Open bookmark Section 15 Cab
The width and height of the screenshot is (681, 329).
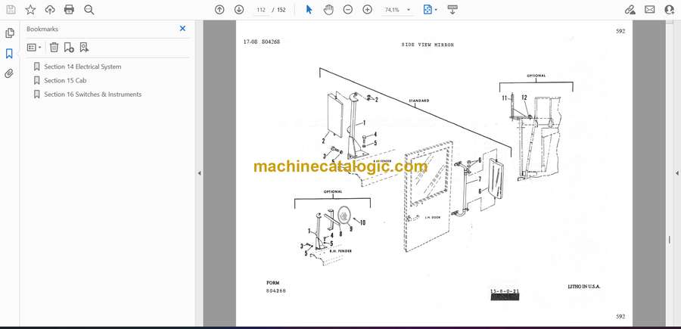click(x=65, y=80)
